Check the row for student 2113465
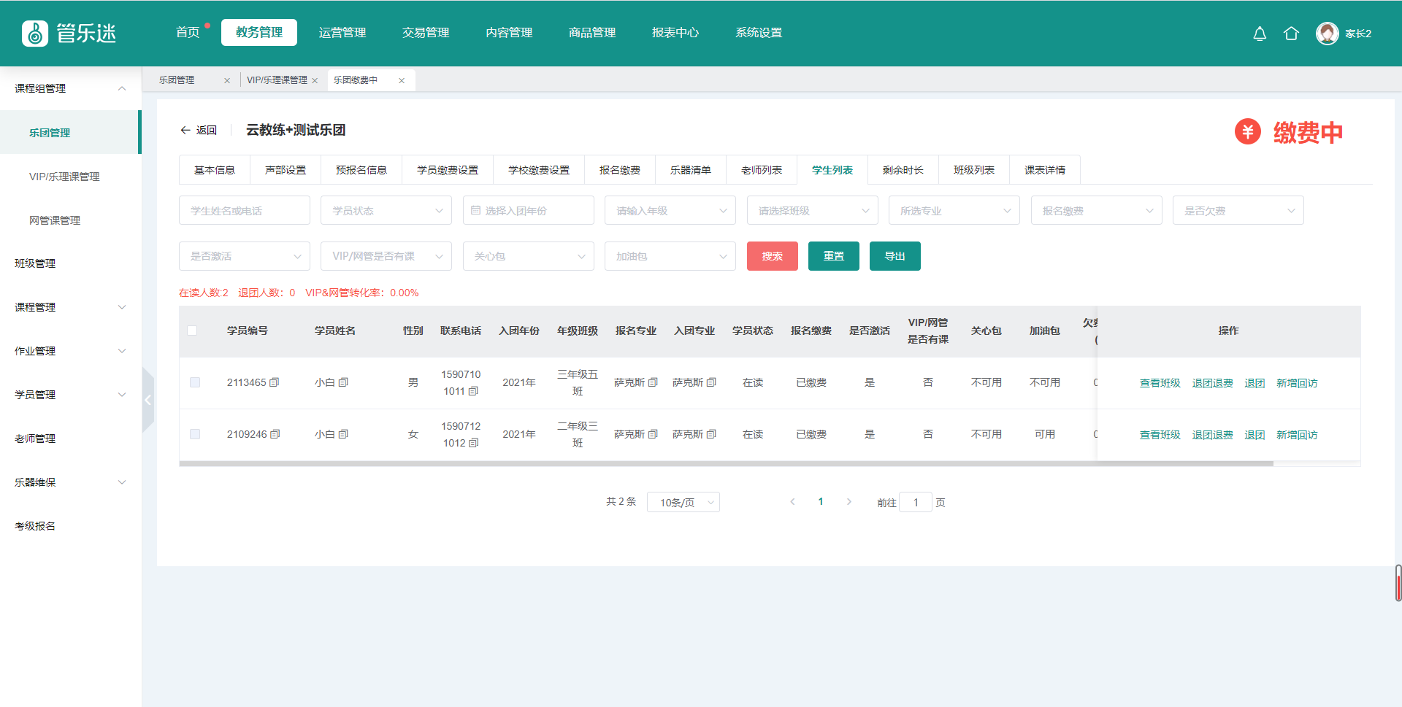The width and height of the screenshot is (1402, 707). pyautogui.click(x=195, y=382)
